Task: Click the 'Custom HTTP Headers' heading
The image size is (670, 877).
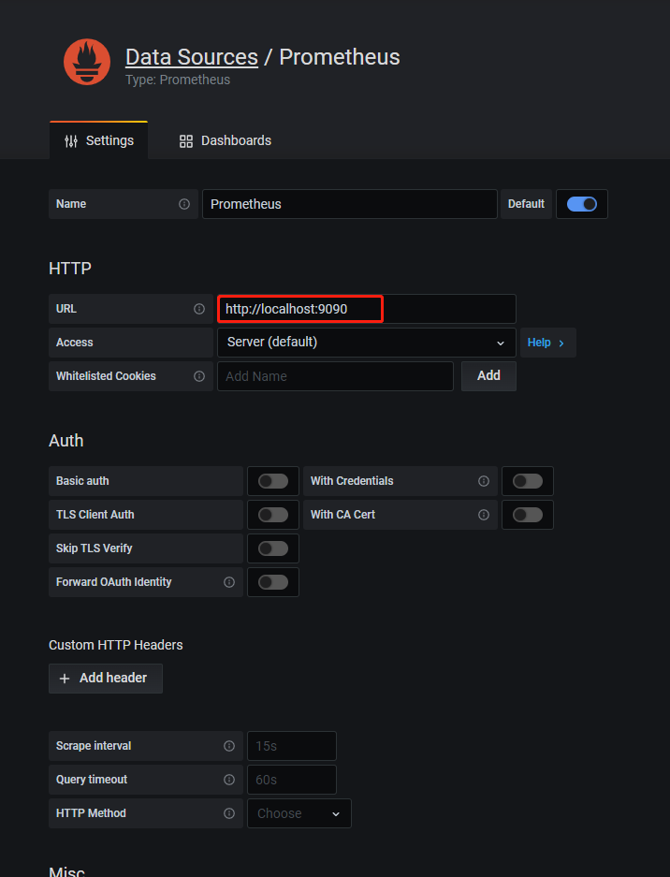Action: click(x=116, y=645)
